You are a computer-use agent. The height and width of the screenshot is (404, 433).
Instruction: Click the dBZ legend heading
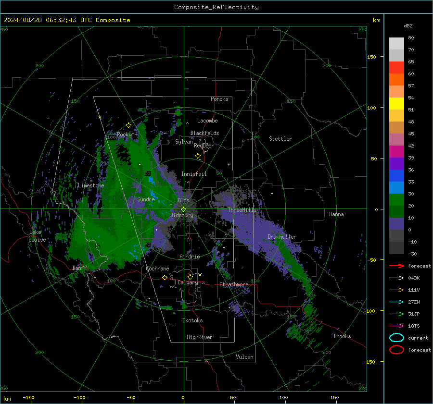408,25
